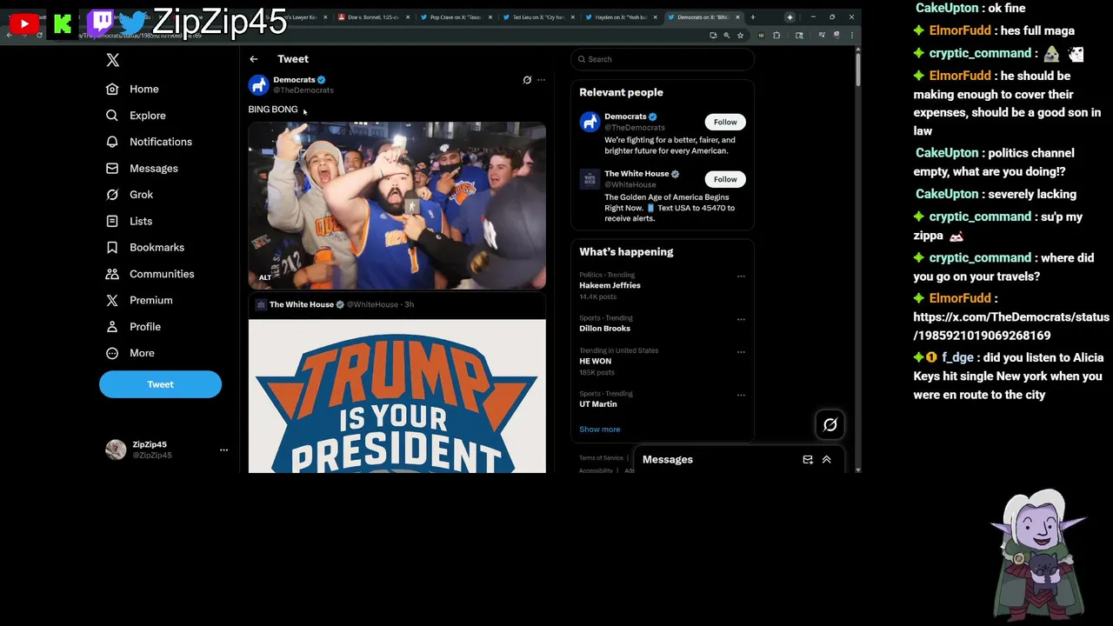The image size is (1113, 626).
Task: Open the browser extensions puzzle icon
Action: (776, 36)
